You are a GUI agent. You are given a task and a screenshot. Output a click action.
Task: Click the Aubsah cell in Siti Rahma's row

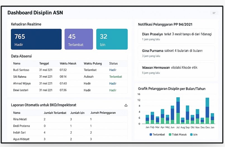89,77
